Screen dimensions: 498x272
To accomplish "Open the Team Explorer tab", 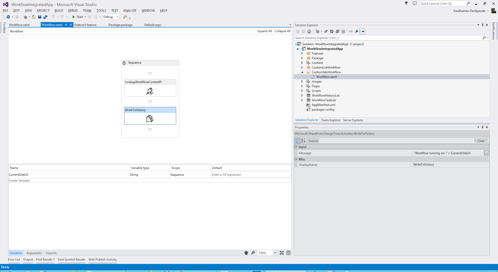I will 331,120.
